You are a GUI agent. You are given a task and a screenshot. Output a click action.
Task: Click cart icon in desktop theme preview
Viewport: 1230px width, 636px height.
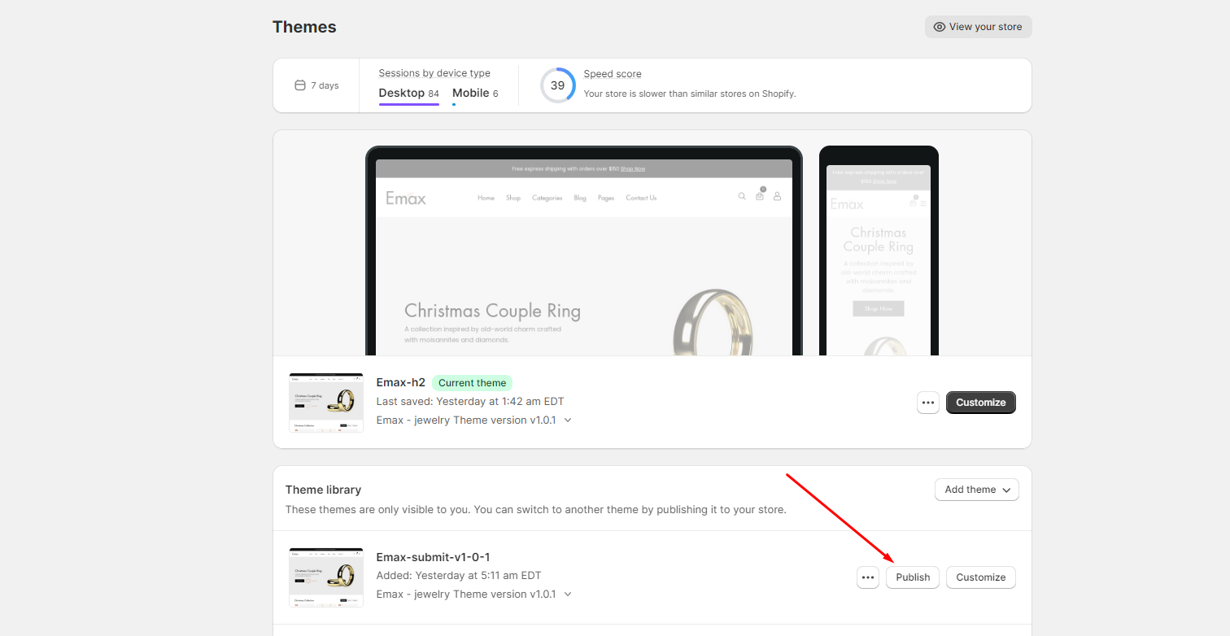(760, 195)
